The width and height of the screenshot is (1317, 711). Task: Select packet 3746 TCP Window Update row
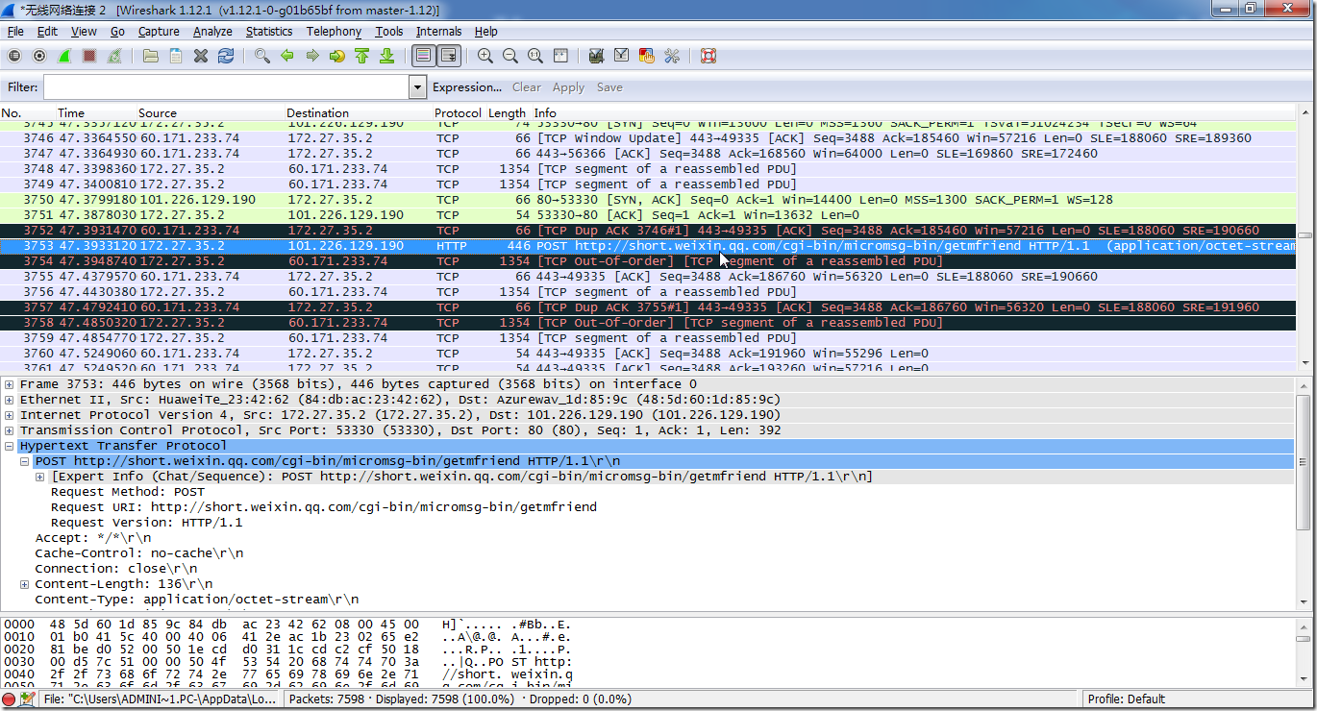(x=649, y=138)
